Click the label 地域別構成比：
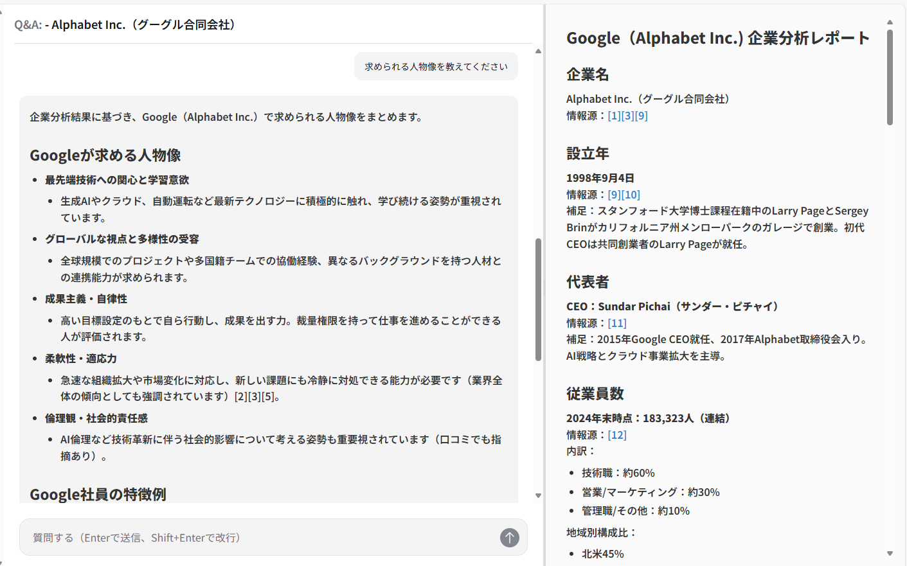Image resolution: width=907 pixels, height=566 pixels. click(602, 533)
